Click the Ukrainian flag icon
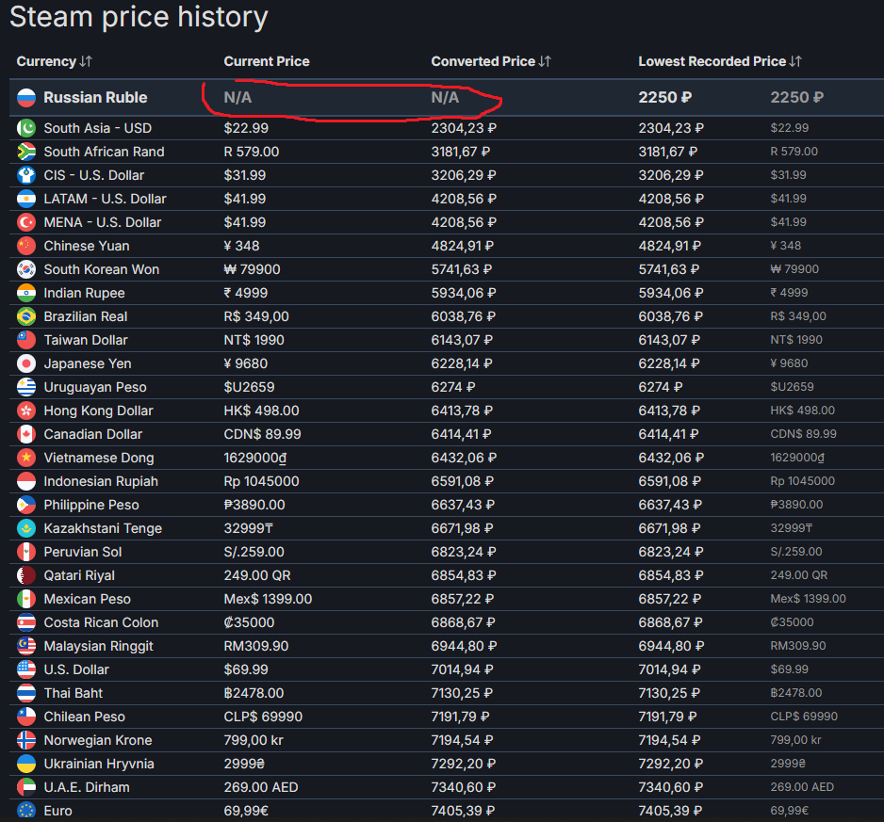 pyautogui.click(x=26, y=764)
